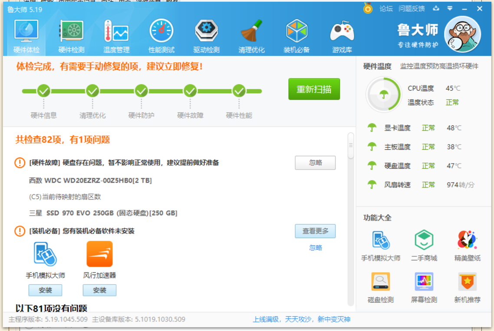Open the title bar dropdown menu arrow
The height and width of the screenshot is (331, 494).
coord(450,9)
